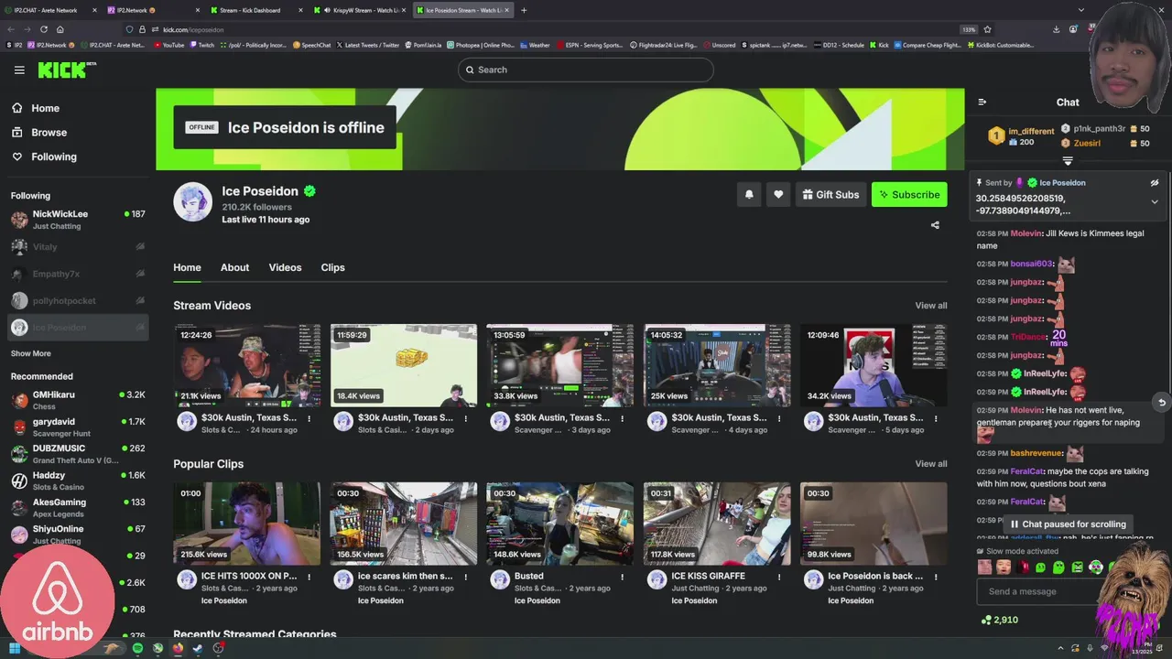Open options menu for ICE HITS 1000X clip
The height and width of the screenshot is (659, 1172).
[309, 577]
